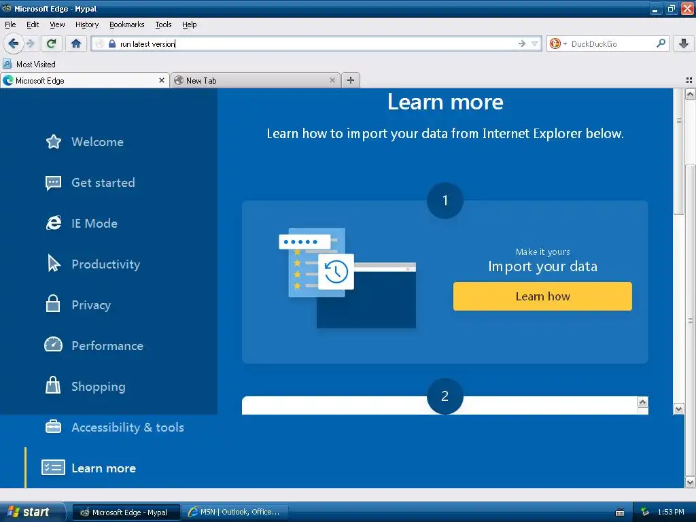This screenshot has width=696, height=522.
Task: Reload the page with the refresh icon
Action: click(51, 43)
